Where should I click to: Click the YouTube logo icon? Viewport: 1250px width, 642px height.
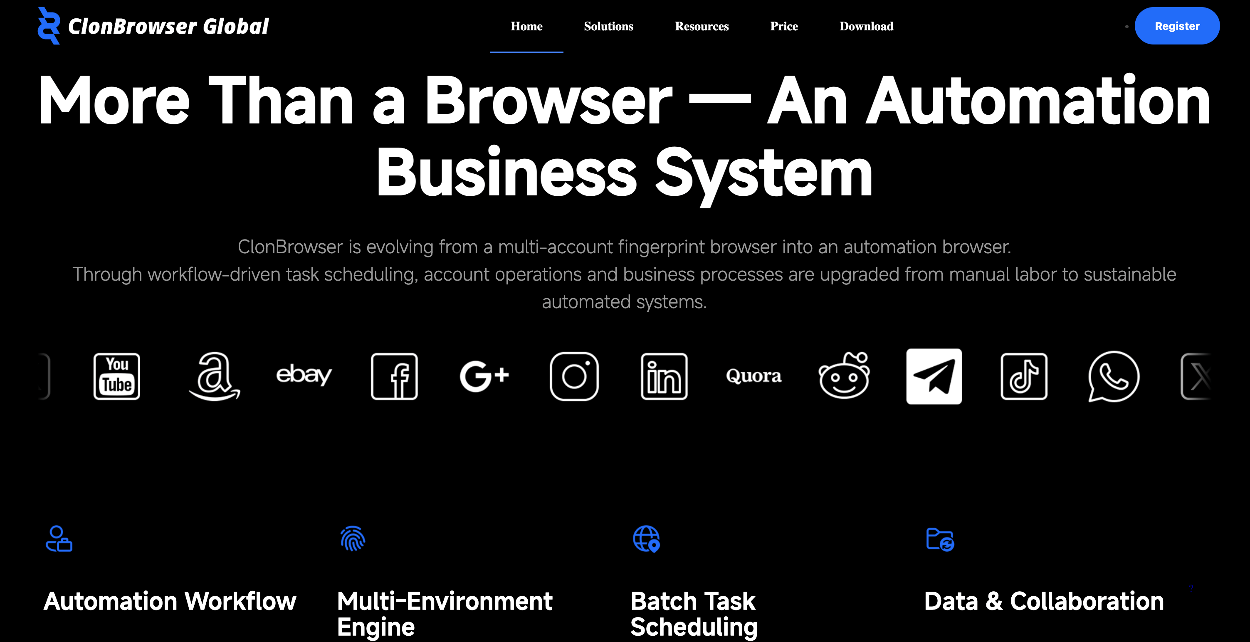pyautogui.click(x=117, y=376)
